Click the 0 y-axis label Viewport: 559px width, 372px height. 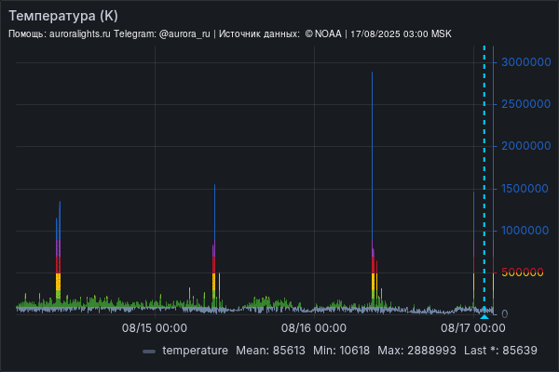coord(504,314)
